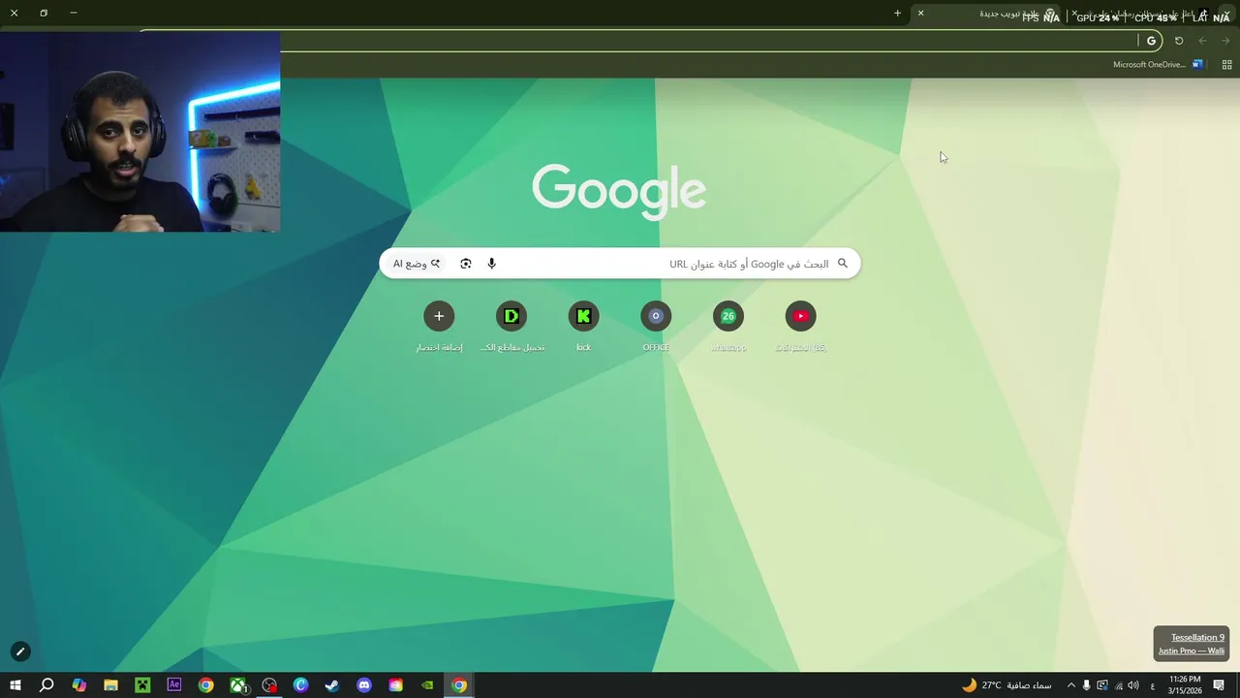The height and width of the screenshot is (698, 1240).
Task: Reload the page
Action: pos(1179,41)
